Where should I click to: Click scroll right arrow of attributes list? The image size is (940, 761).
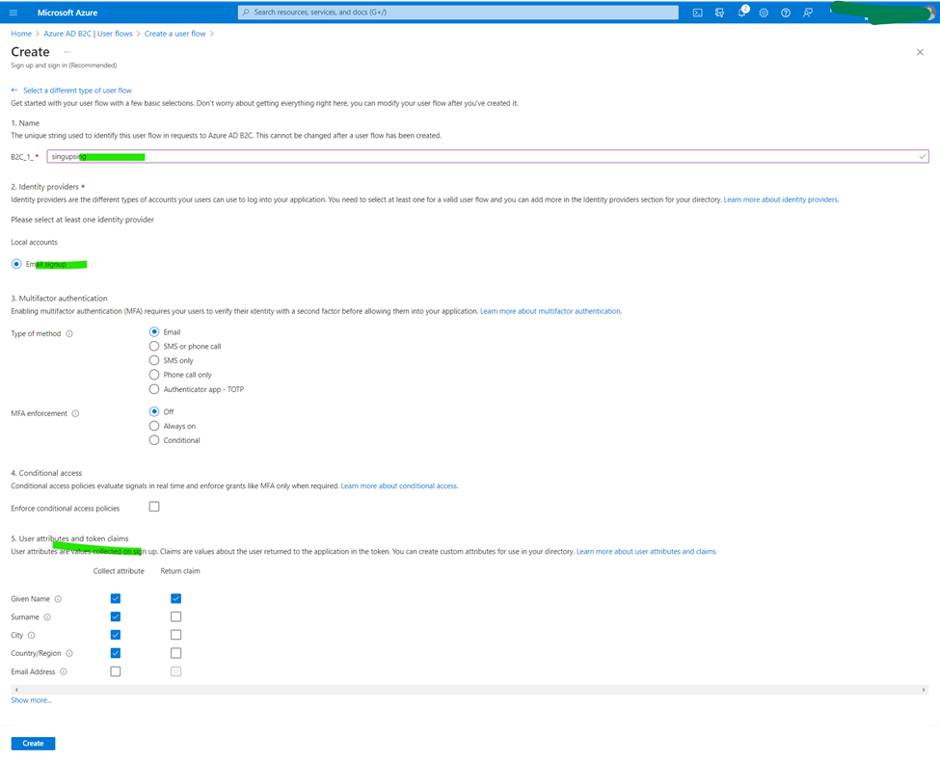click(924, 690)
